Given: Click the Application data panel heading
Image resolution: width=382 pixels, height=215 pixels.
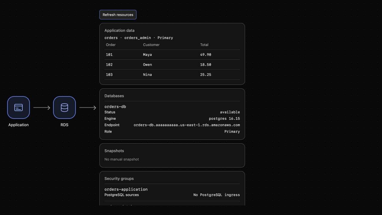Looking at the screenshot, I should (119, 30).
